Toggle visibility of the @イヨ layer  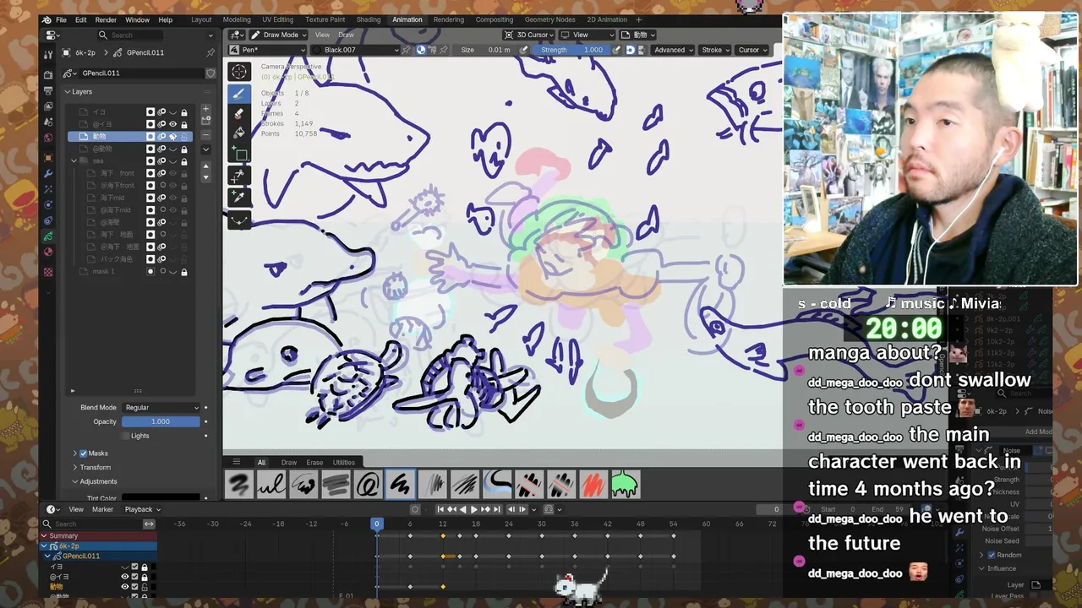172,124
